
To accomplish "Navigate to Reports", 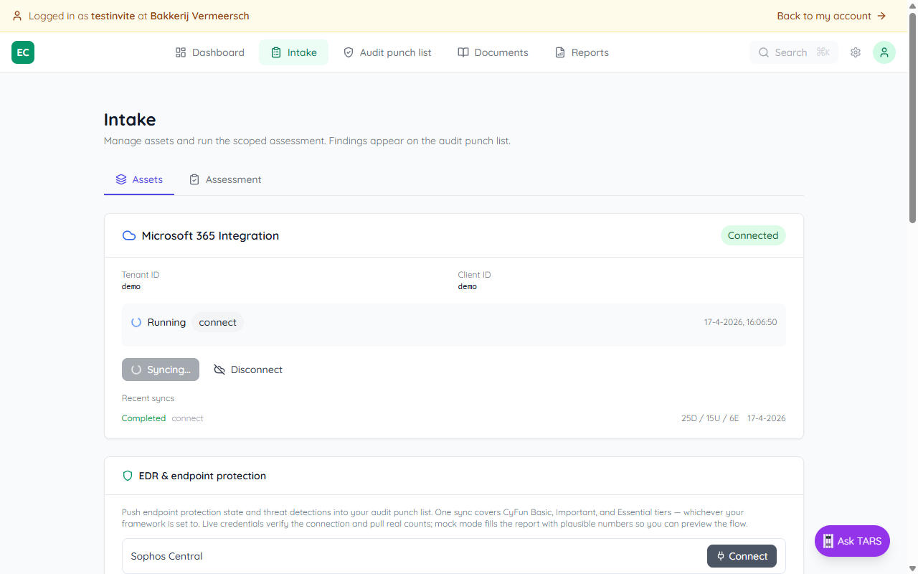I will pyautogui.click(x=582, y=52).
